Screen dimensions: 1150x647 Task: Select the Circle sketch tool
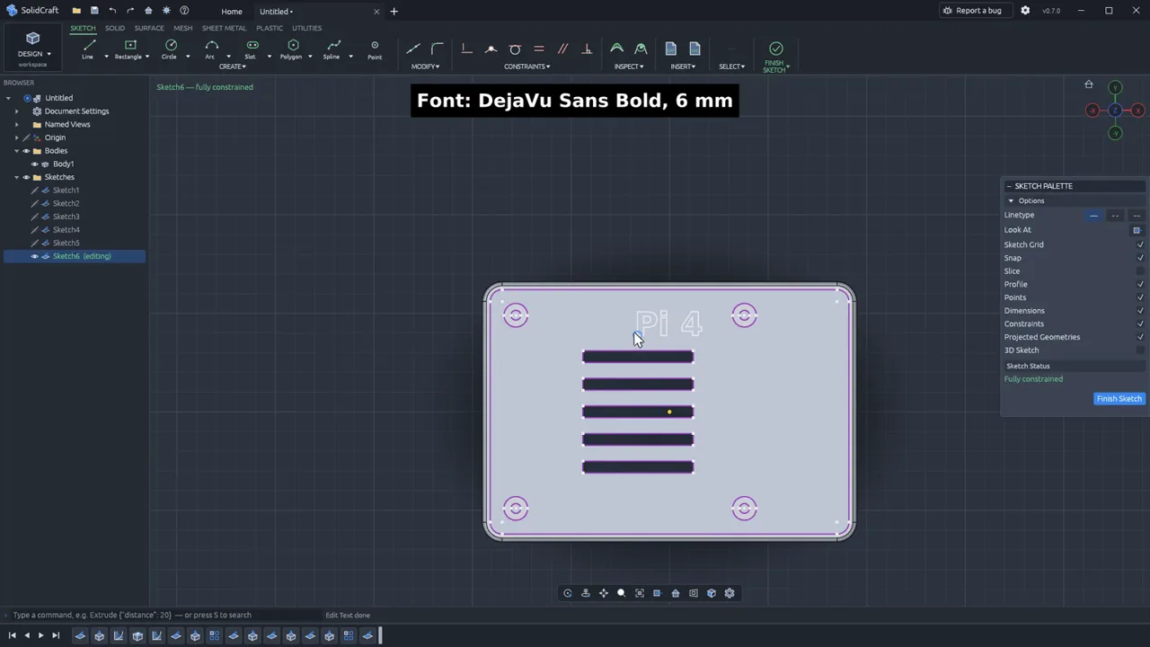[x=170, y=49]
